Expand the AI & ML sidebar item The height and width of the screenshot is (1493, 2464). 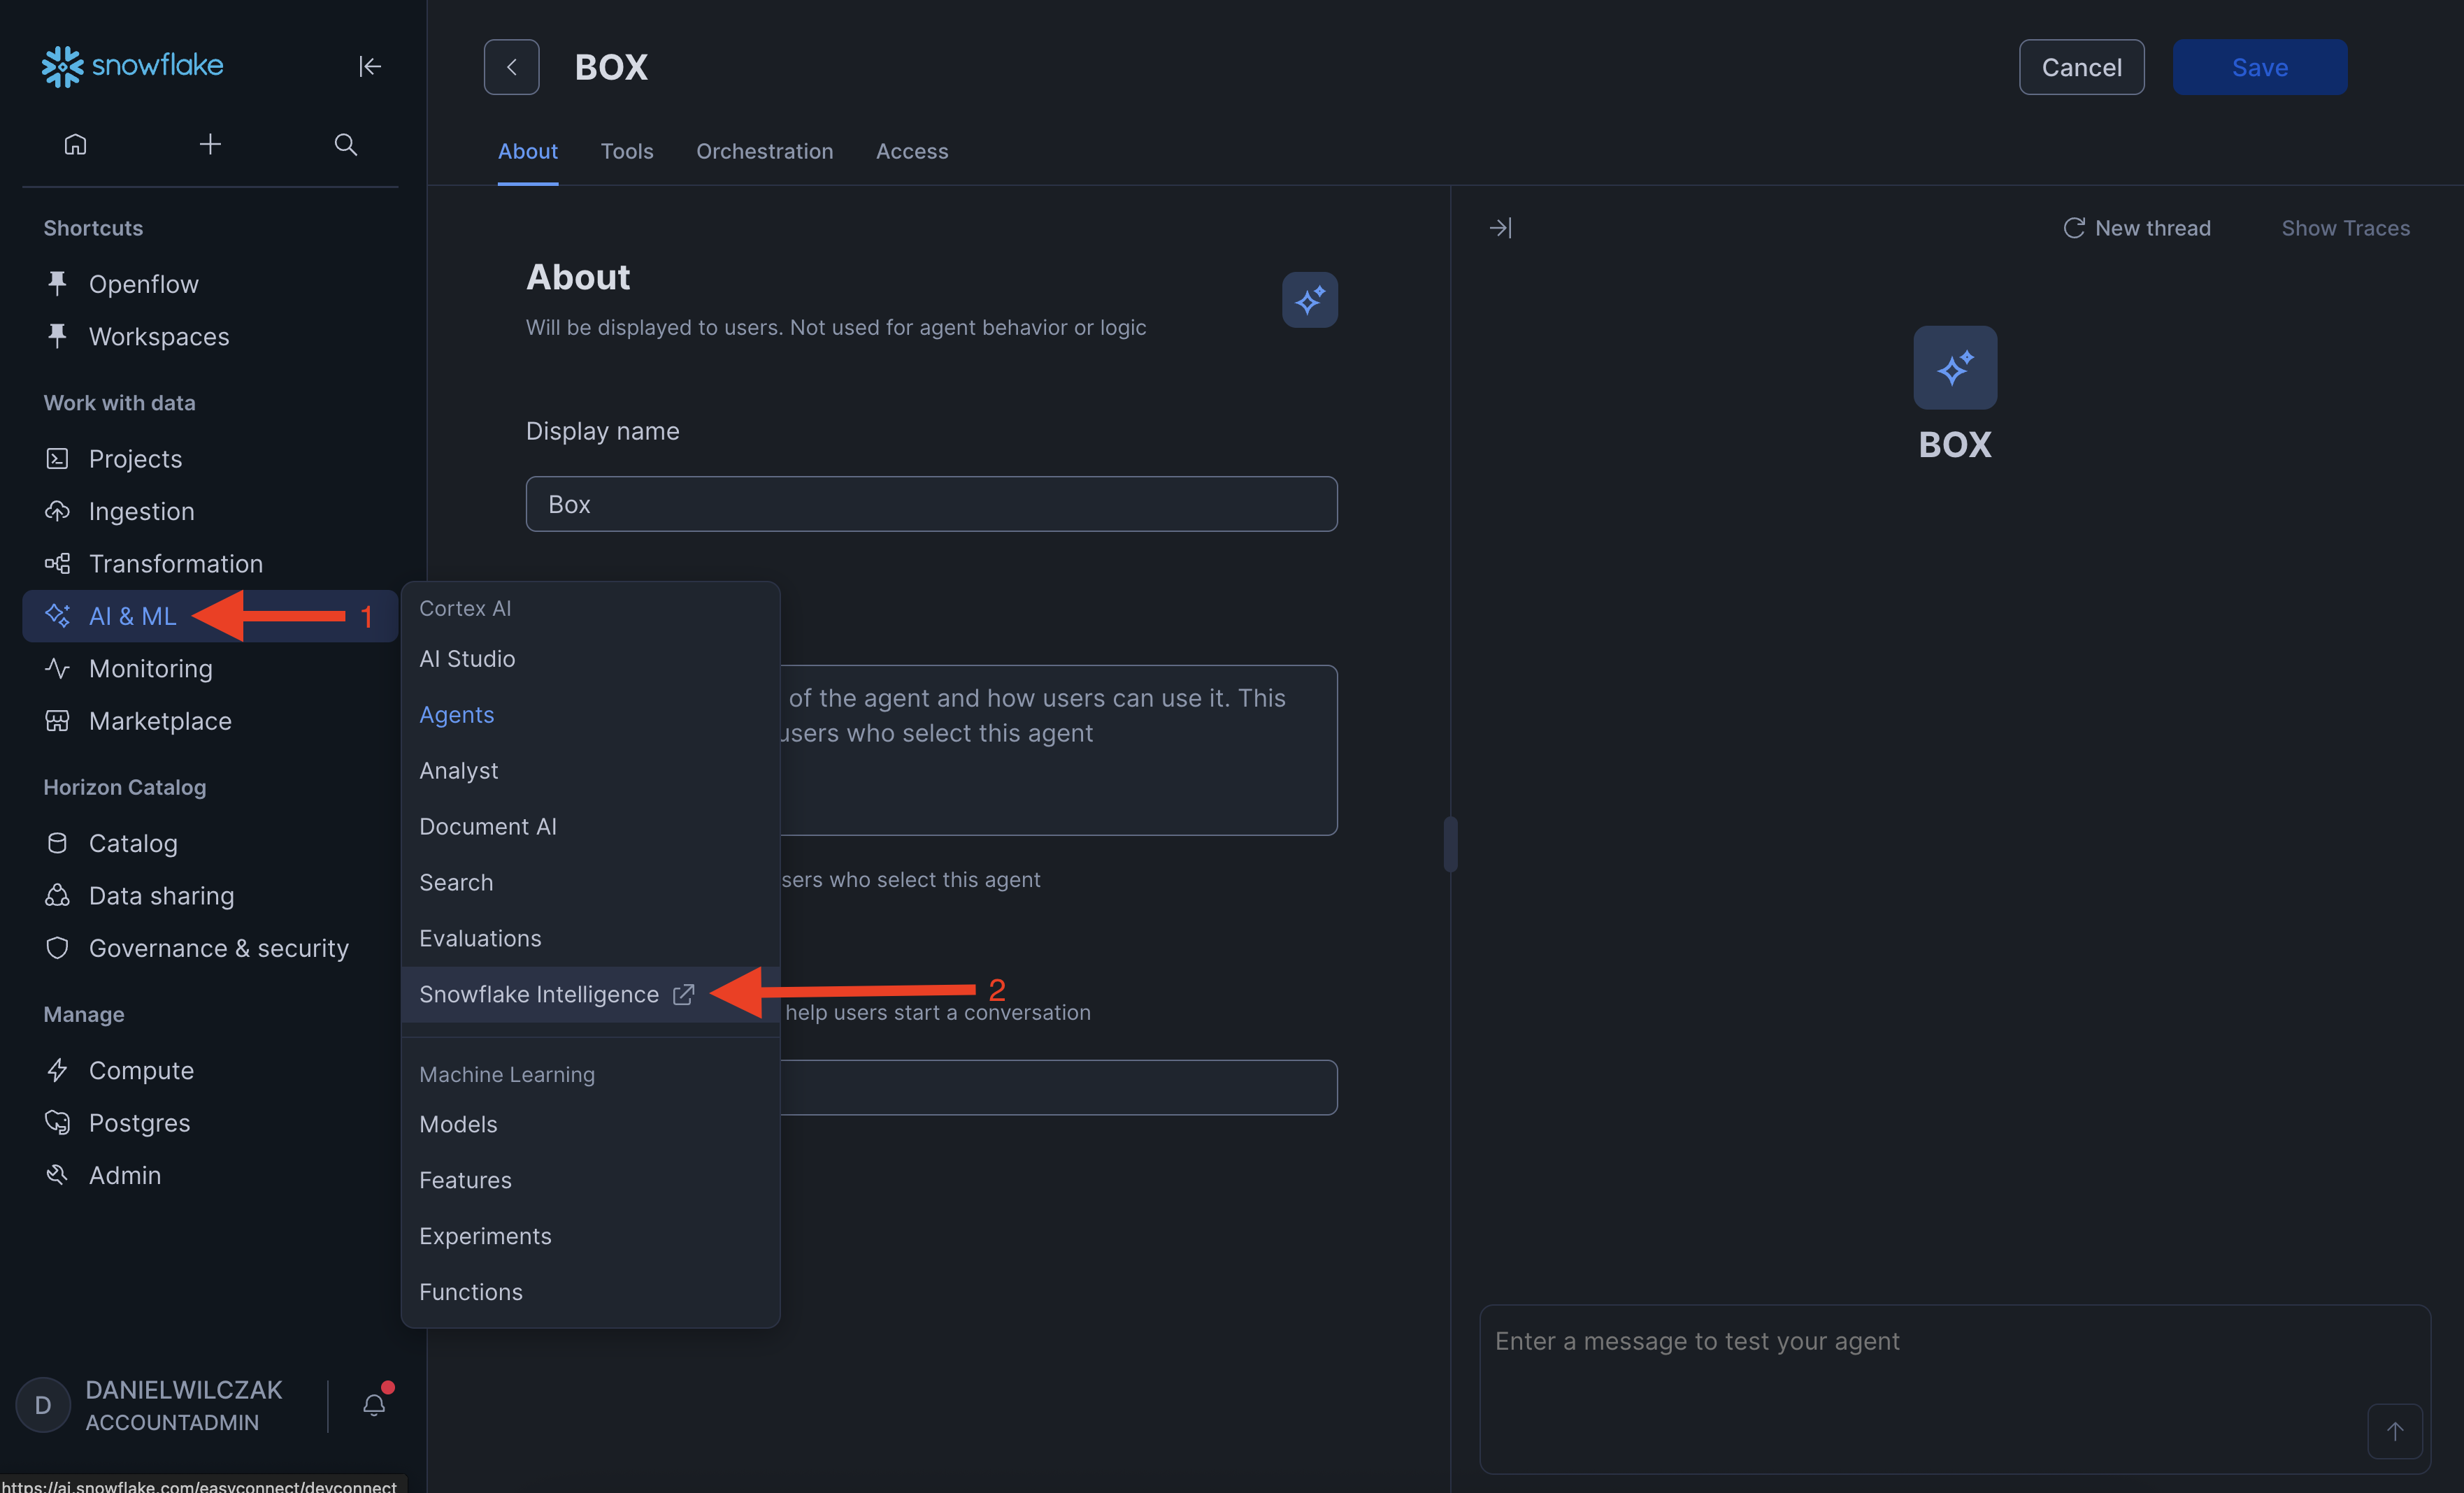tap(132, 616)
